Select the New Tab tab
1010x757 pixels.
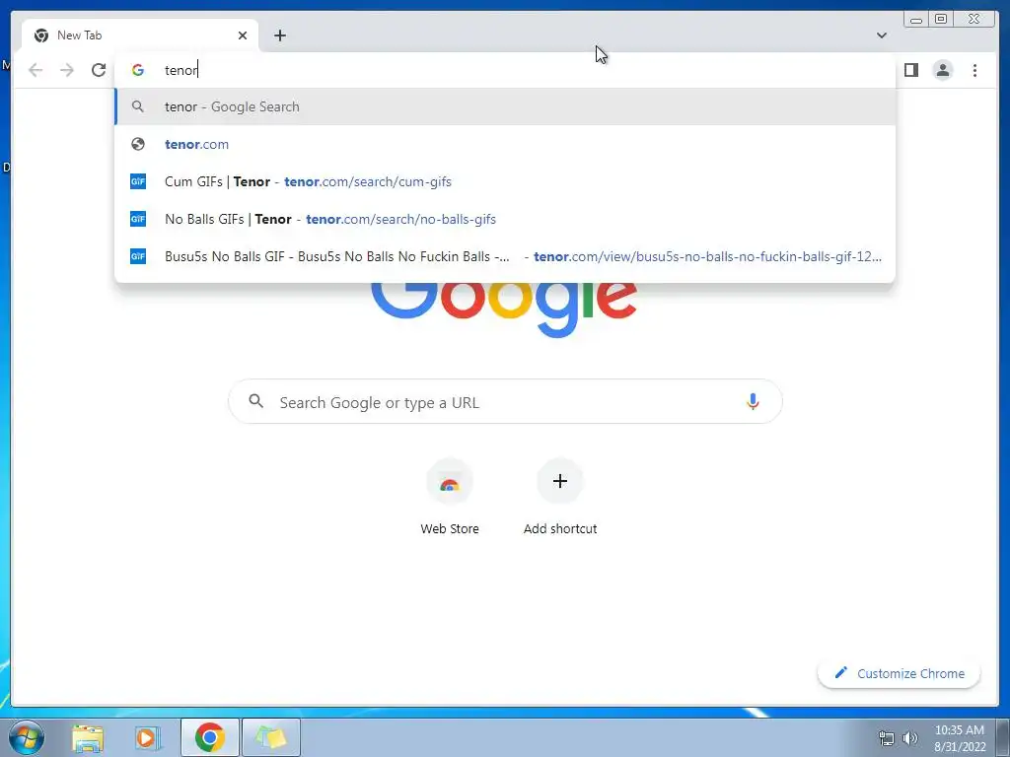pyautogui.click(x=140, y=35)
